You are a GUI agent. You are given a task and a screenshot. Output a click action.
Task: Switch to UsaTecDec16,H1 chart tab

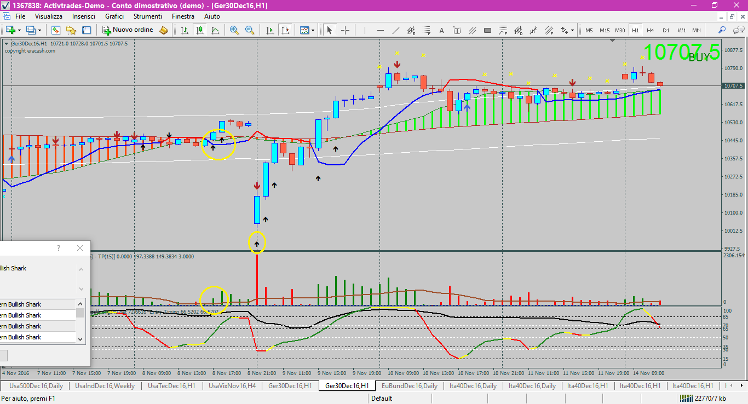coord(171,386)
